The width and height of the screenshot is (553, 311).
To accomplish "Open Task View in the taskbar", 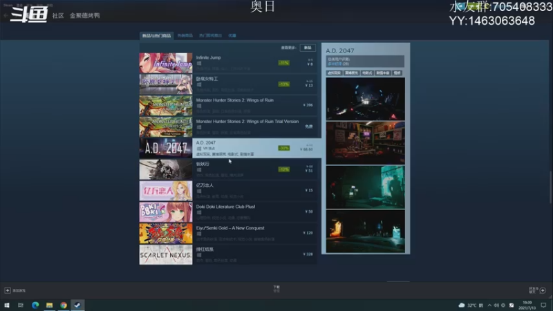I will coord(21,305).
